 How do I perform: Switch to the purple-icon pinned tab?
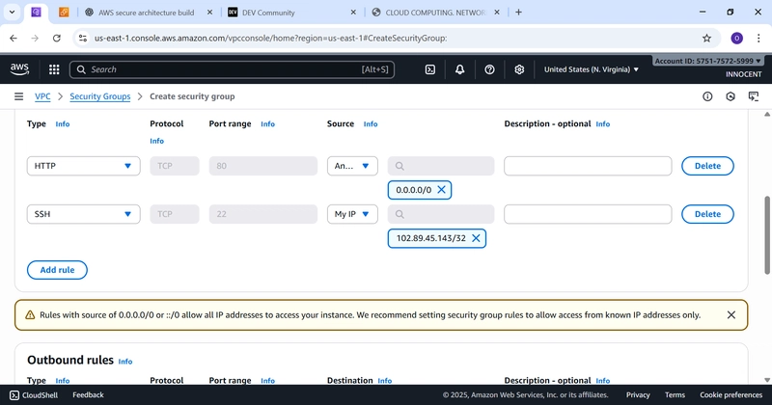pyautogui.click(x=36, y=13)
